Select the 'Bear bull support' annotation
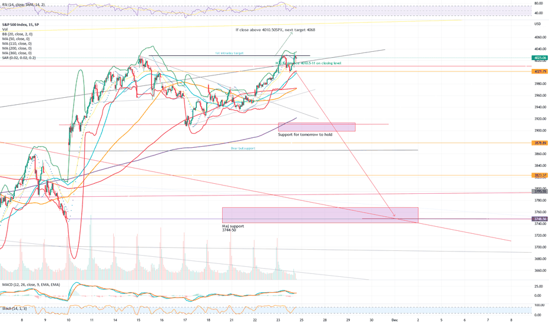 pos(243,148)
